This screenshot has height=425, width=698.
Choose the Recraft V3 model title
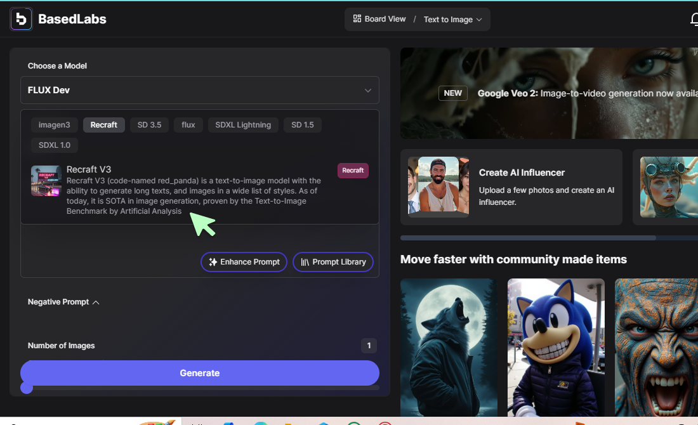89,169
